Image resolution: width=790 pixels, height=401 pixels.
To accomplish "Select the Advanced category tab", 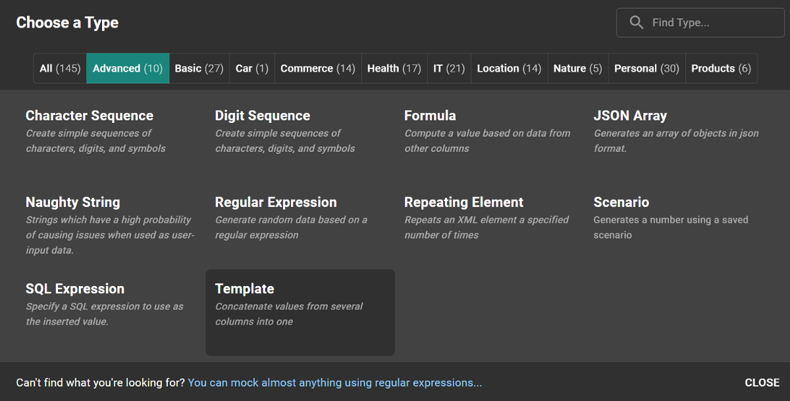I will coord(128,68).
